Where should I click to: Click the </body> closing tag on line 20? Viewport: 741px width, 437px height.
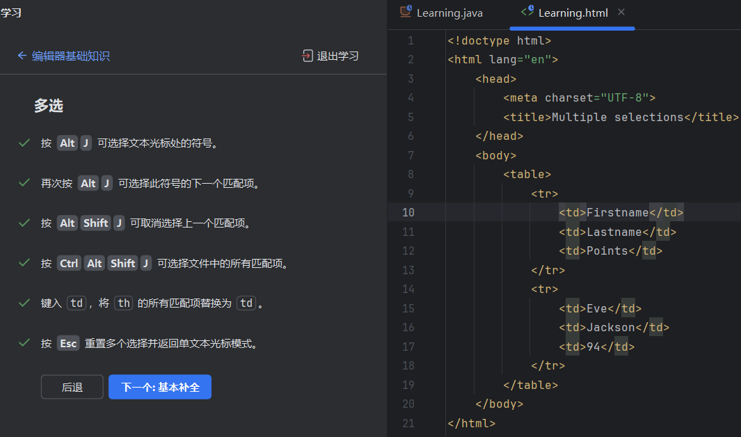point(500,404)
